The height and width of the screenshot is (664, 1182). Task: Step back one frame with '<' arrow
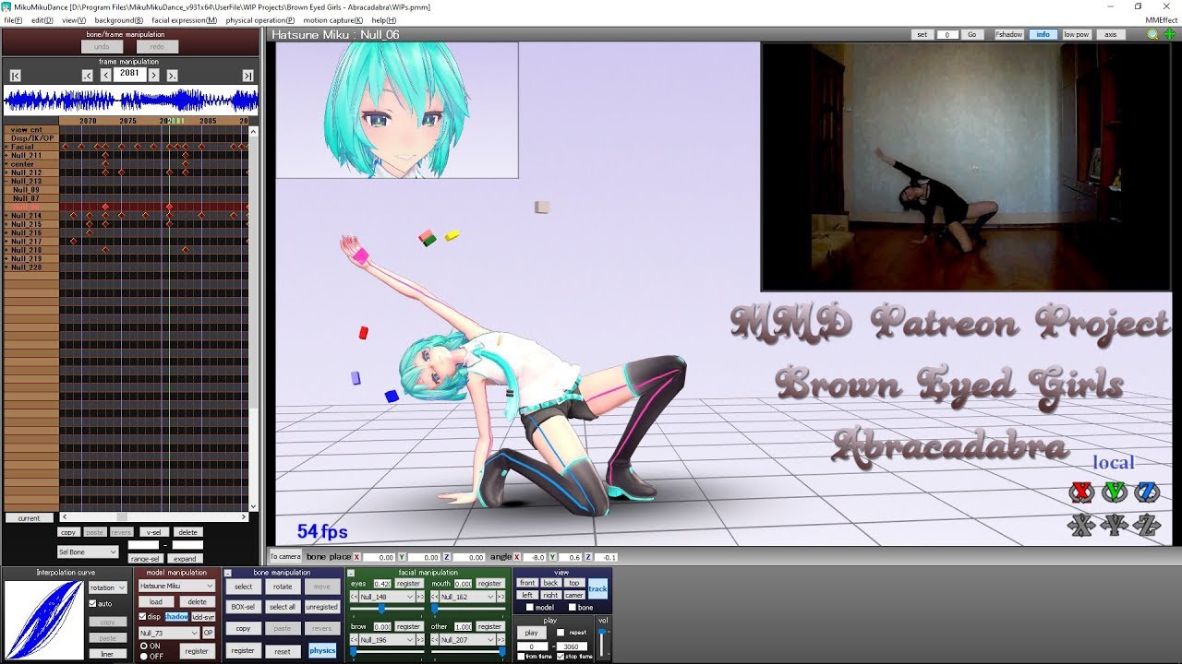pyautogui.click(x=106, y=76)
